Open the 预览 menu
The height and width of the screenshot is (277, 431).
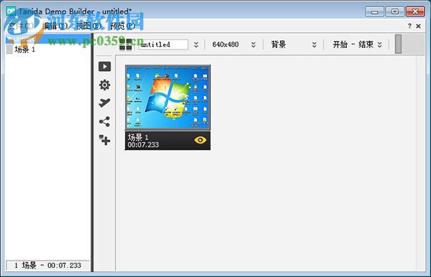point(123,26)
